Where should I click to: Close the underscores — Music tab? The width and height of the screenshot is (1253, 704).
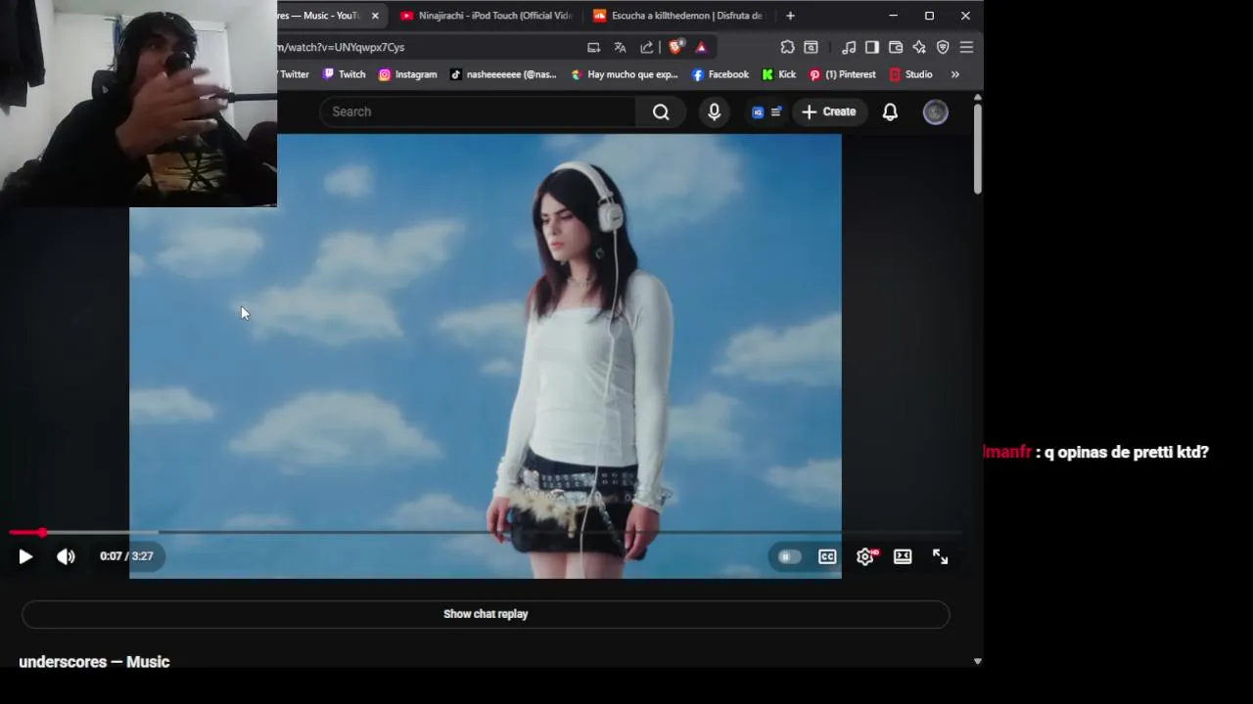click(375, 16)
